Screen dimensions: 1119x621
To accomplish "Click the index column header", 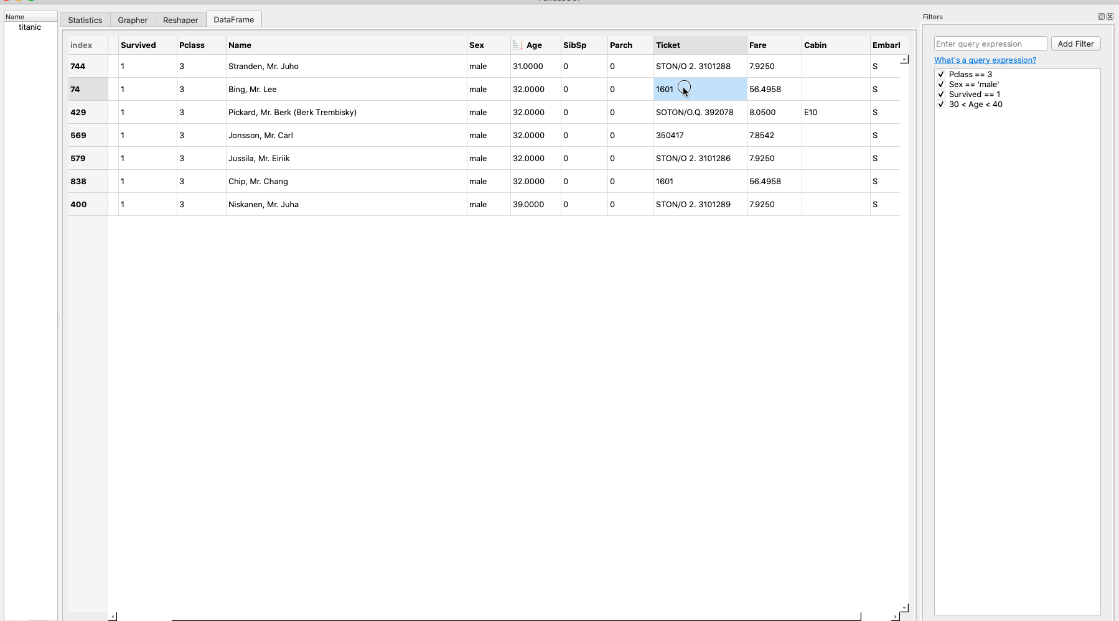I will [88, 45].
